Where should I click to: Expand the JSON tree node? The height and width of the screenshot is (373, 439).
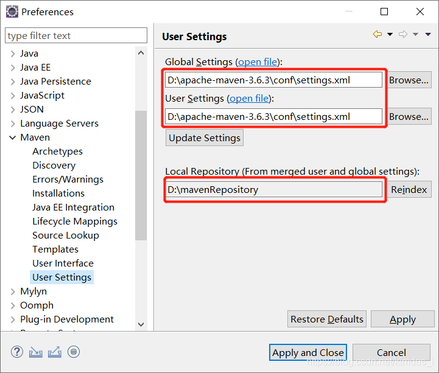(13, 110)
